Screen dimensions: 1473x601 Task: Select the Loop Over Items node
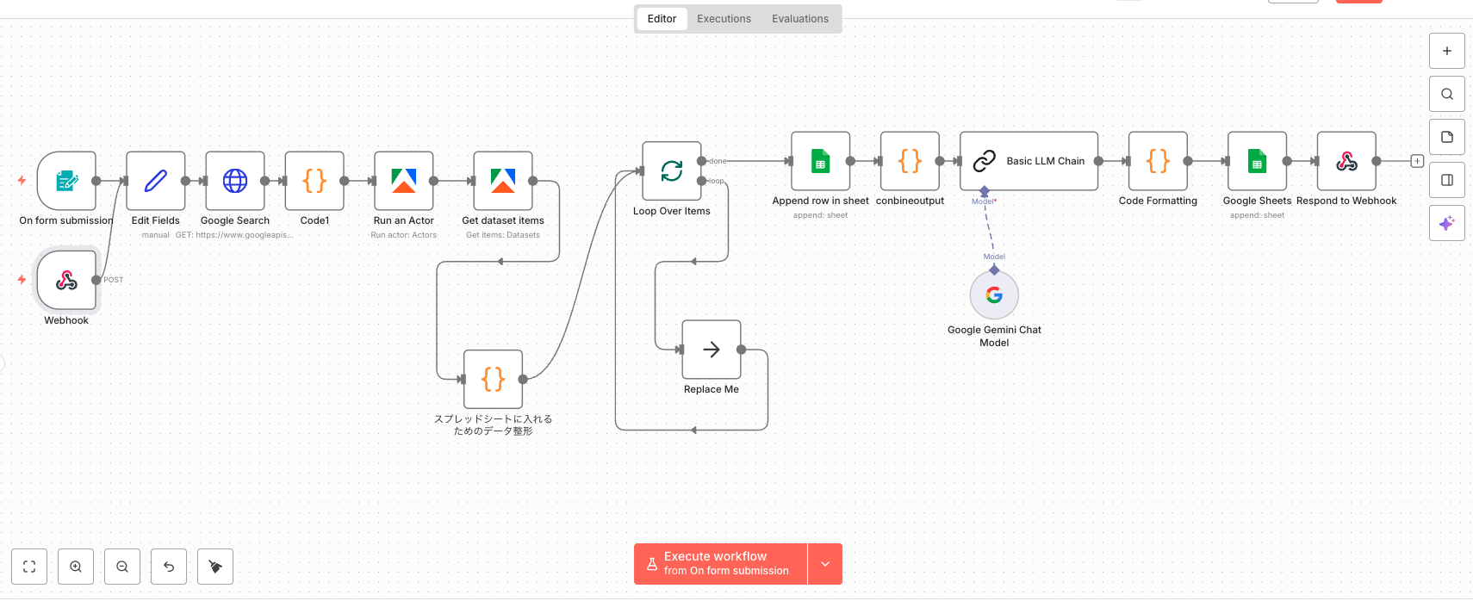tap(672, 171)
